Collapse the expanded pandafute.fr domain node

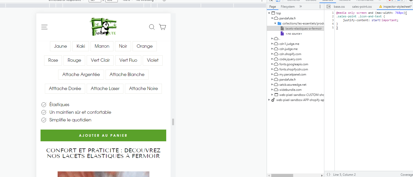pos(272,18)
